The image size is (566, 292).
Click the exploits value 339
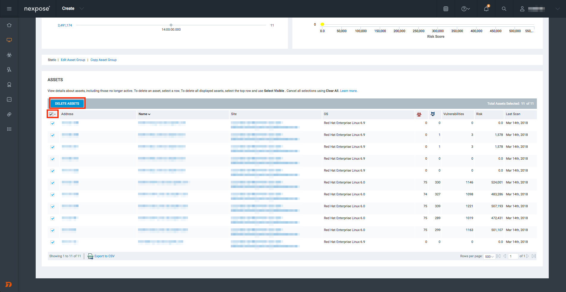click(x=438, y=206)
